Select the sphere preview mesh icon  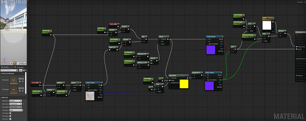coord(15,63)
